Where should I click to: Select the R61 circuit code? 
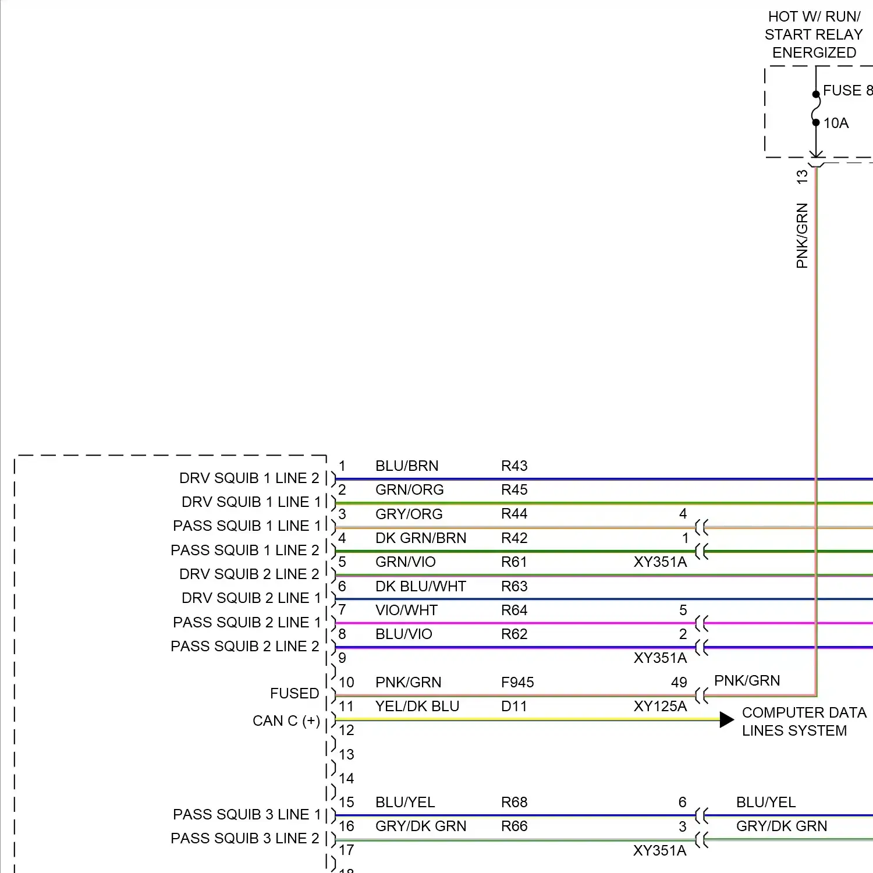pyautogui.click(x=514, y=562)
